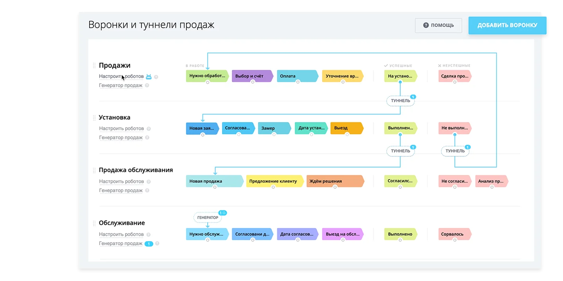Open Настроить роботов for Обслуживание

click(121, 235)
